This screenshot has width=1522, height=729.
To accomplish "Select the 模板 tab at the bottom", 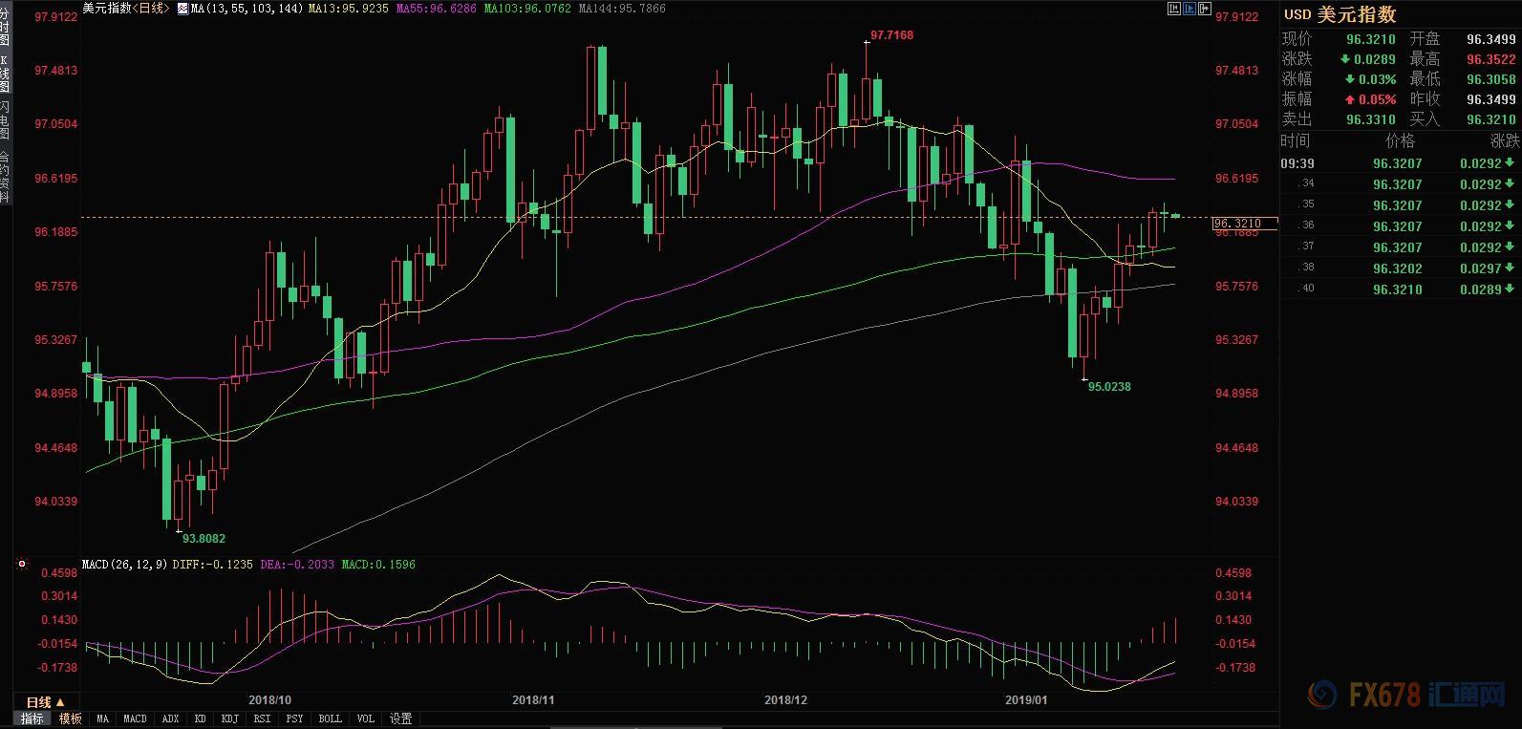I will point(70,718).
